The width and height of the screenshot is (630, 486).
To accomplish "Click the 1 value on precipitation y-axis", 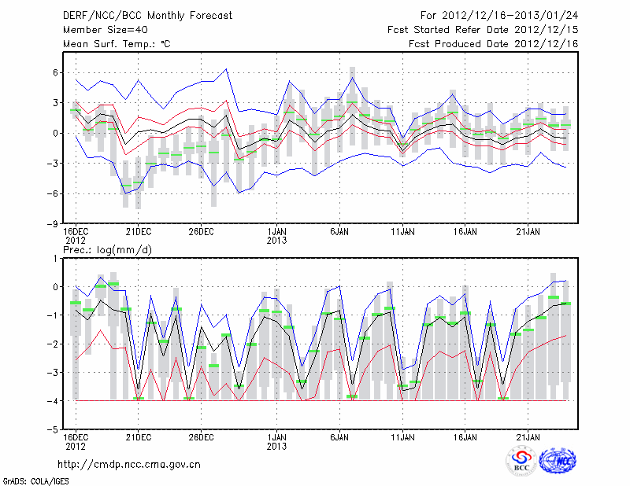I will point(57,258).
